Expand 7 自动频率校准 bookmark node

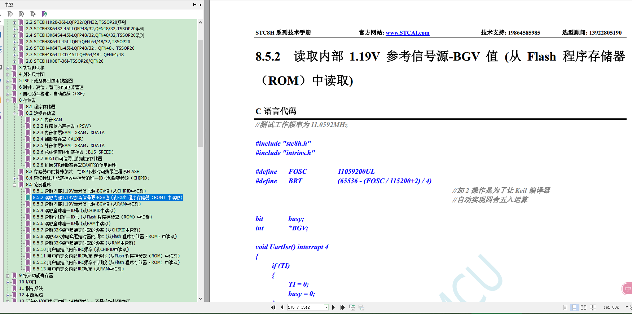(x=8, y=94)
